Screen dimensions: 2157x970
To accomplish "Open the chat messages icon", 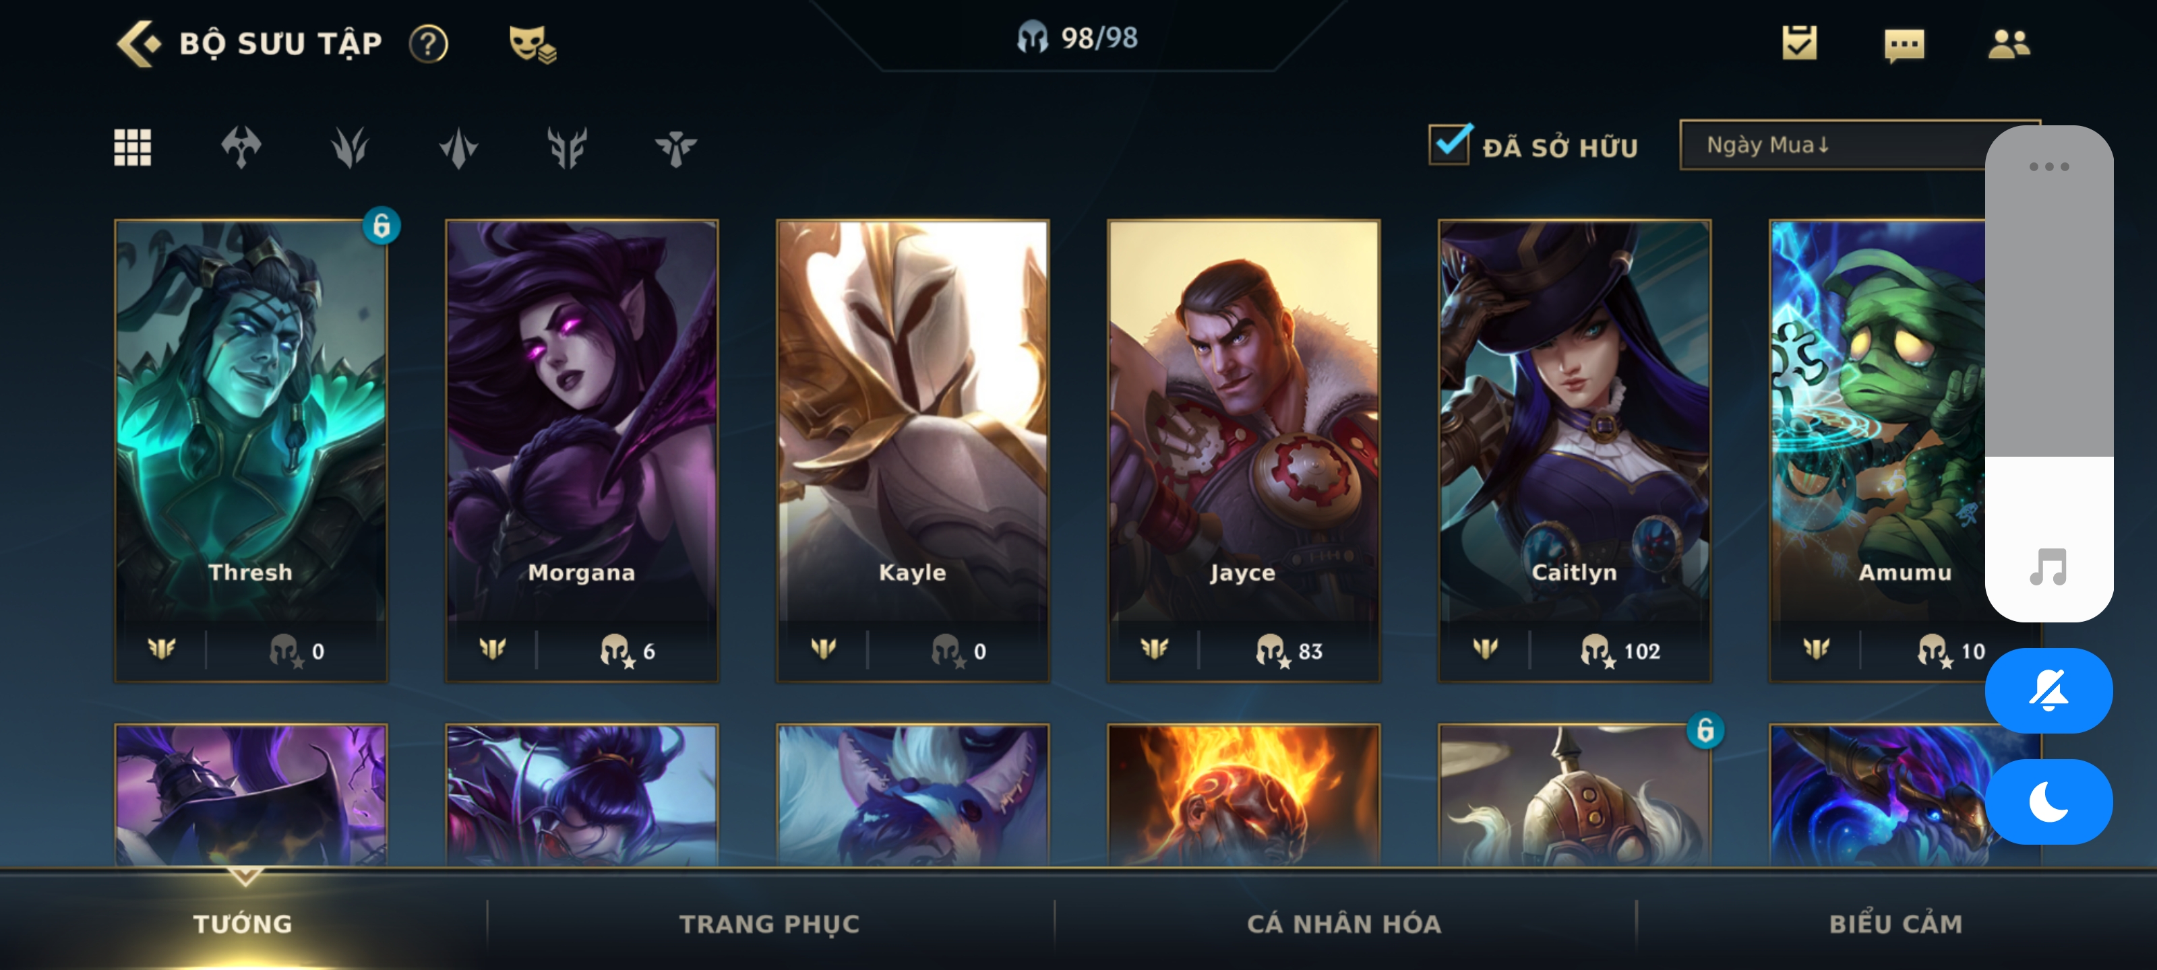I will coord(1904,45).
